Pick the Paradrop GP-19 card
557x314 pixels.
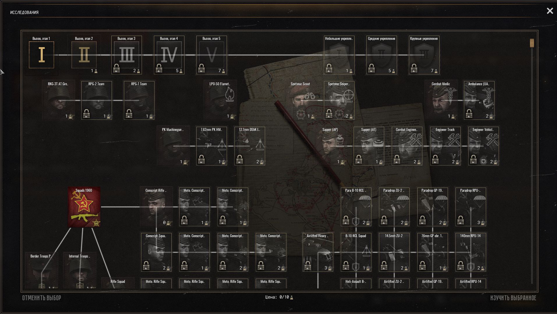point(433,207)
